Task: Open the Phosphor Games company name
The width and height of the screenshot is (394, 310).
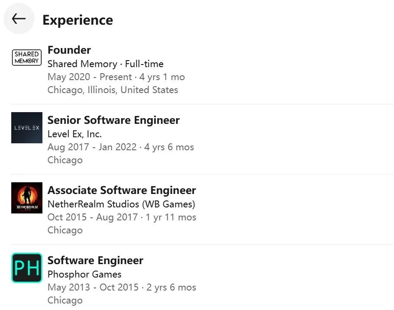Action: pyautogui.click(x=84, y=274)
